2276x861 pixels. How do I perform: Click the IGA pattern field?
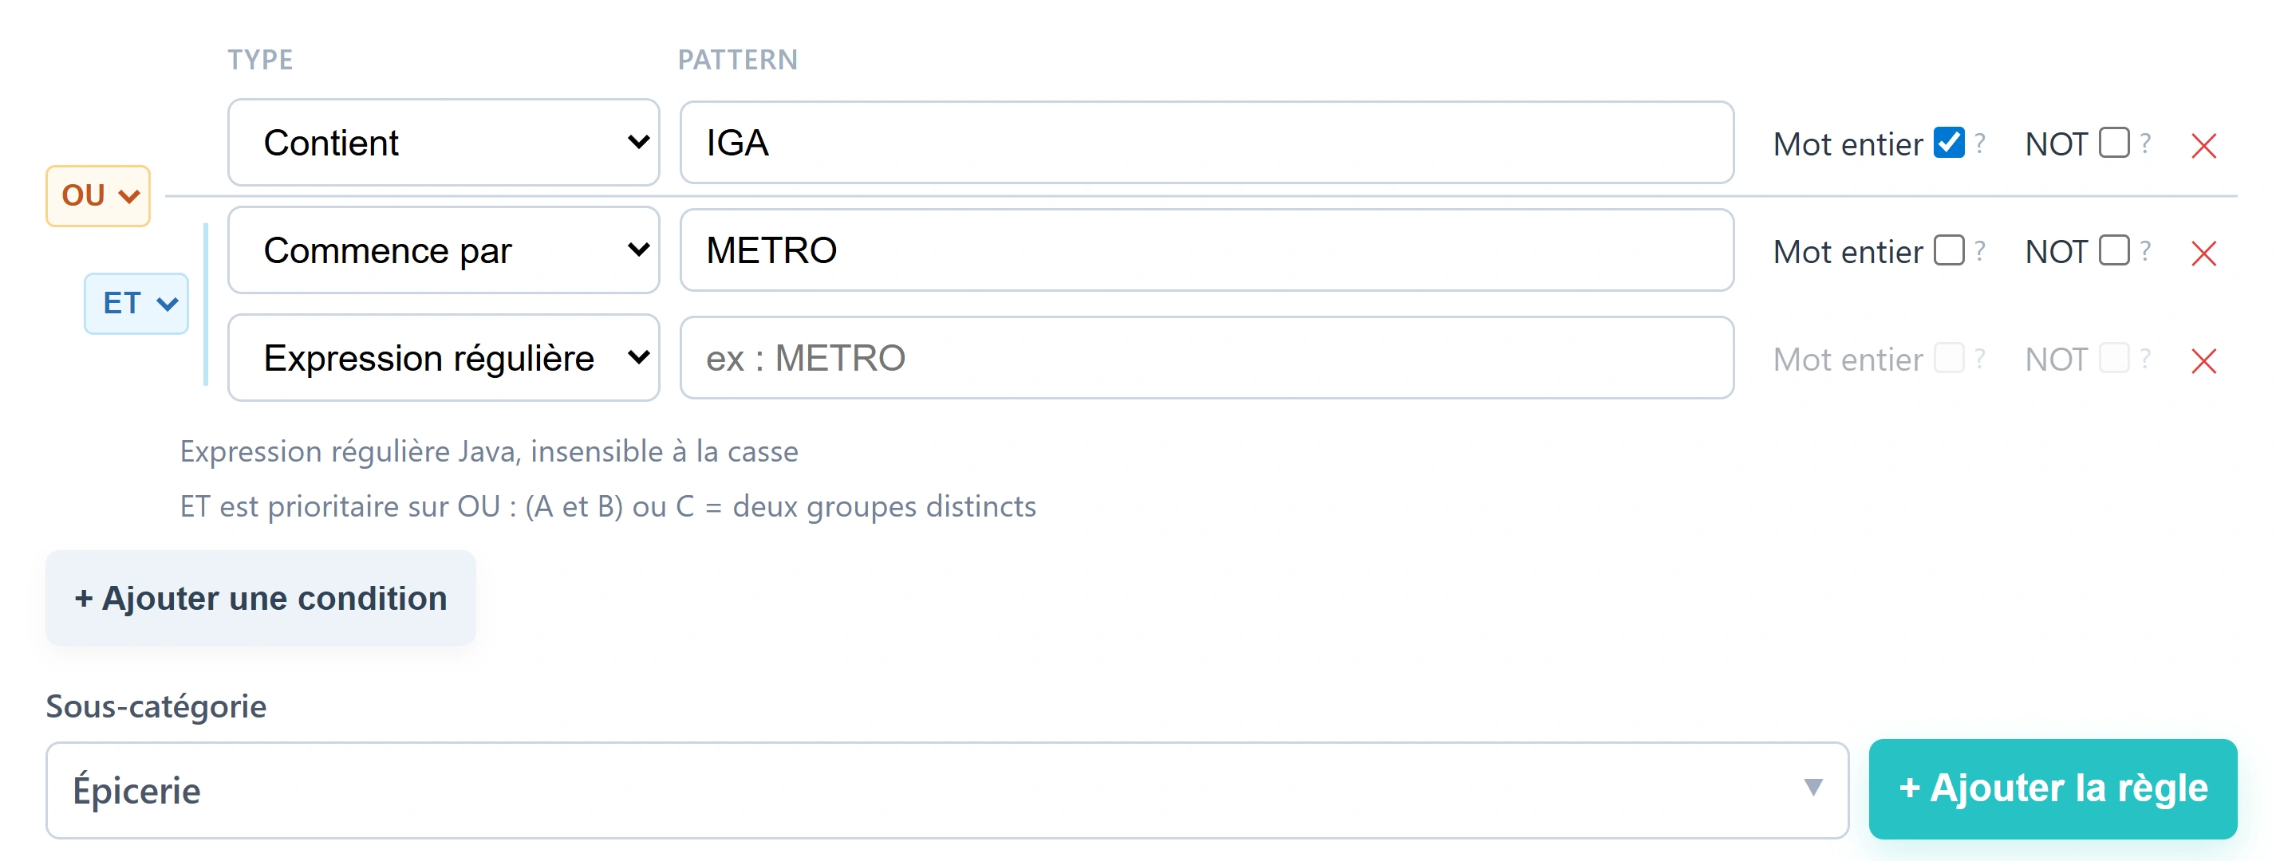pos(1206,142)
